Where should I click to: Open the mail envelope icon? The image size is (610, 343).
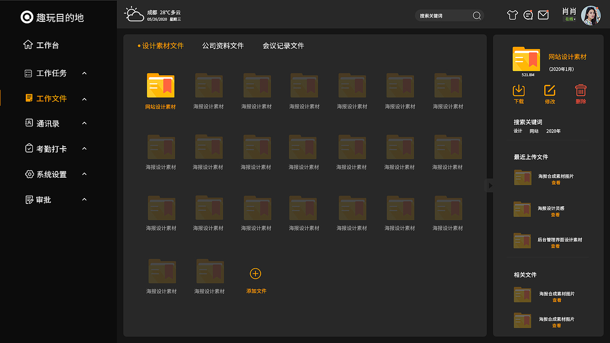(x=543, y=15)
